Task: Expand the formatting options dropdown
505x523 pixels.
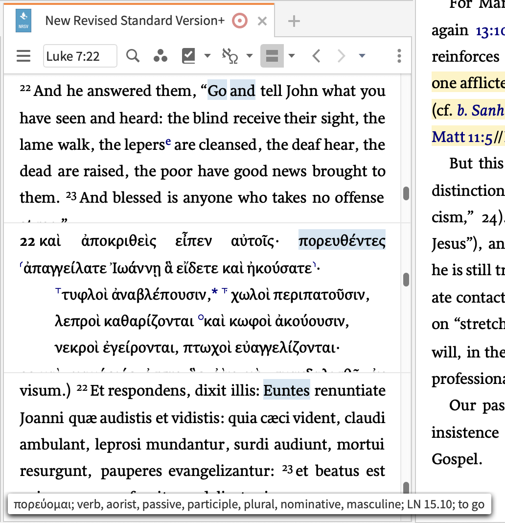Action: click(x=291, y=56)
